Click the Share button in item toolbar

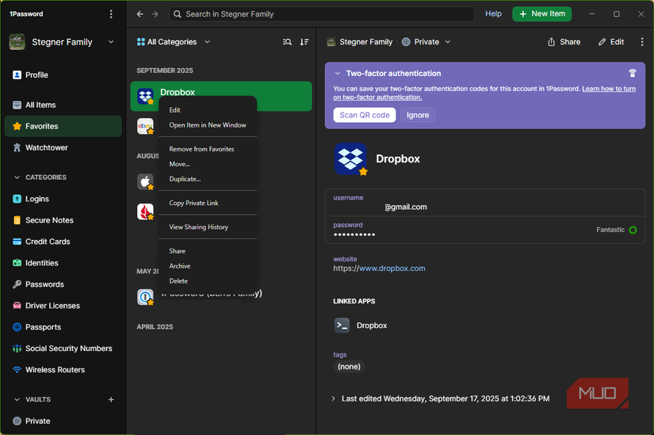coord(564,42)
